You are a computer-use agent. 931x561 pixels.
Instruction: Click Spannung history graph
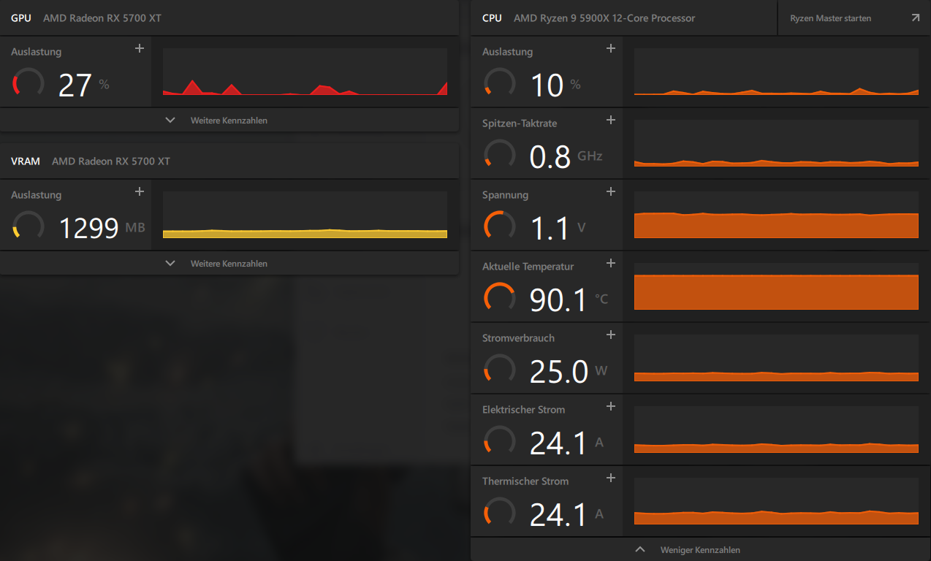click(776, 215)
